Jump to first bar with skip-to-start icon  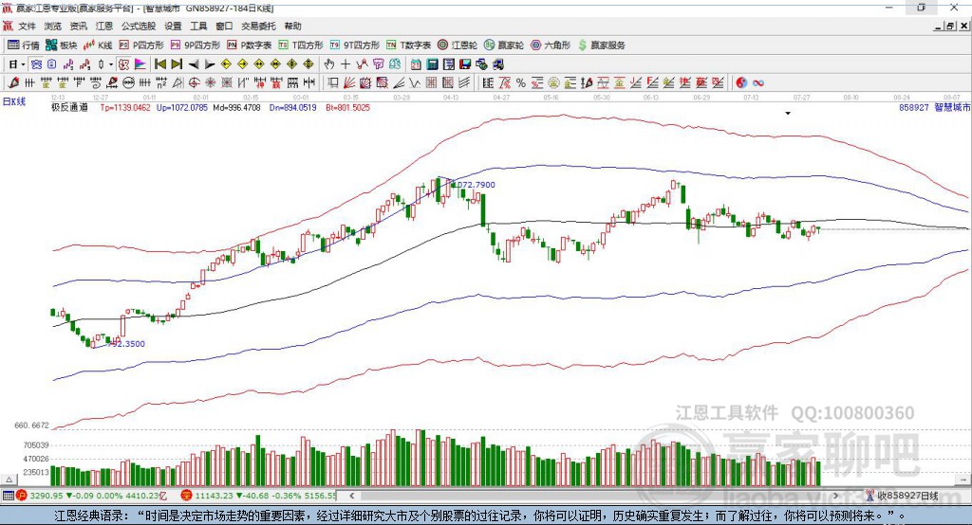coord(159,63)
